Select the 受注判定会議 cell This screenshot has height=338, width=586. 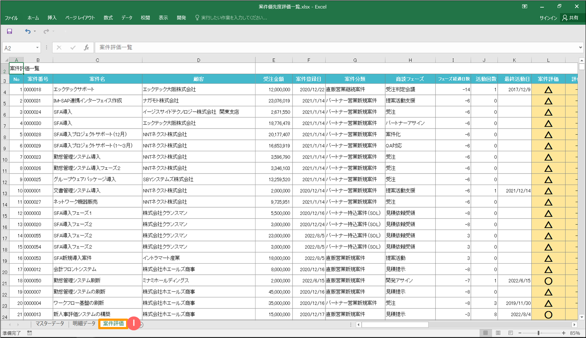[x=410, y=89]
